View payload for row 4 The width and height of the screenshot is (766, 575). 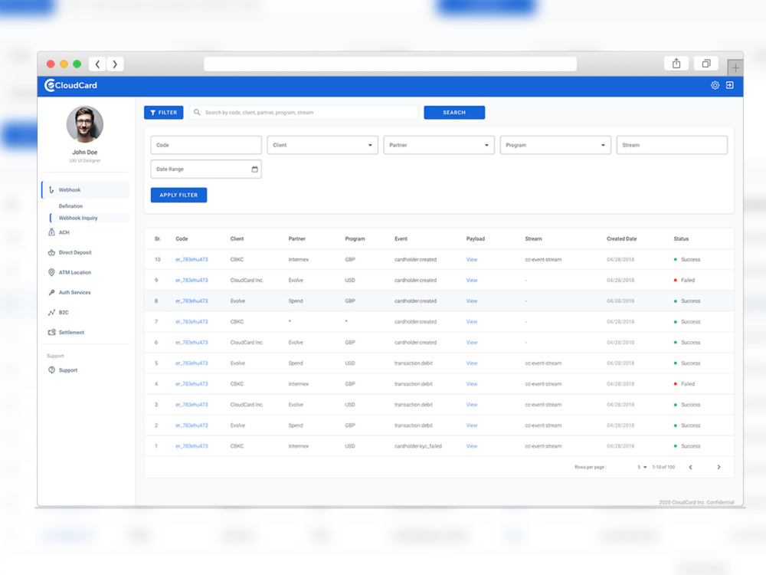tap(471, 384)
